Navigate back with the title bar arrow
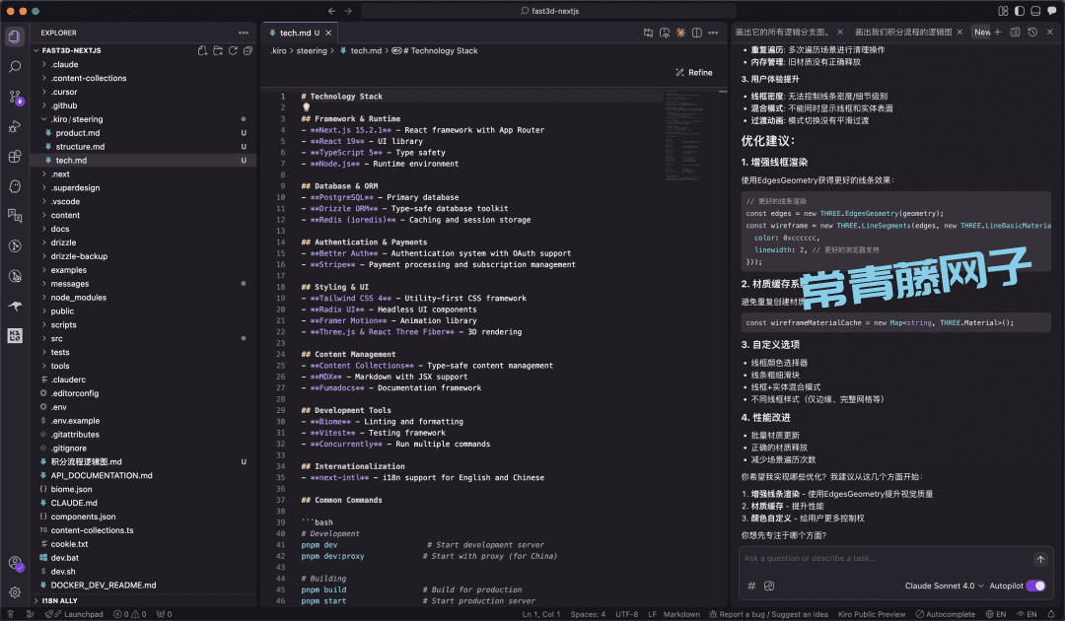The height and width of the screenshot is (621, 1065). click(x=331, y=11)
